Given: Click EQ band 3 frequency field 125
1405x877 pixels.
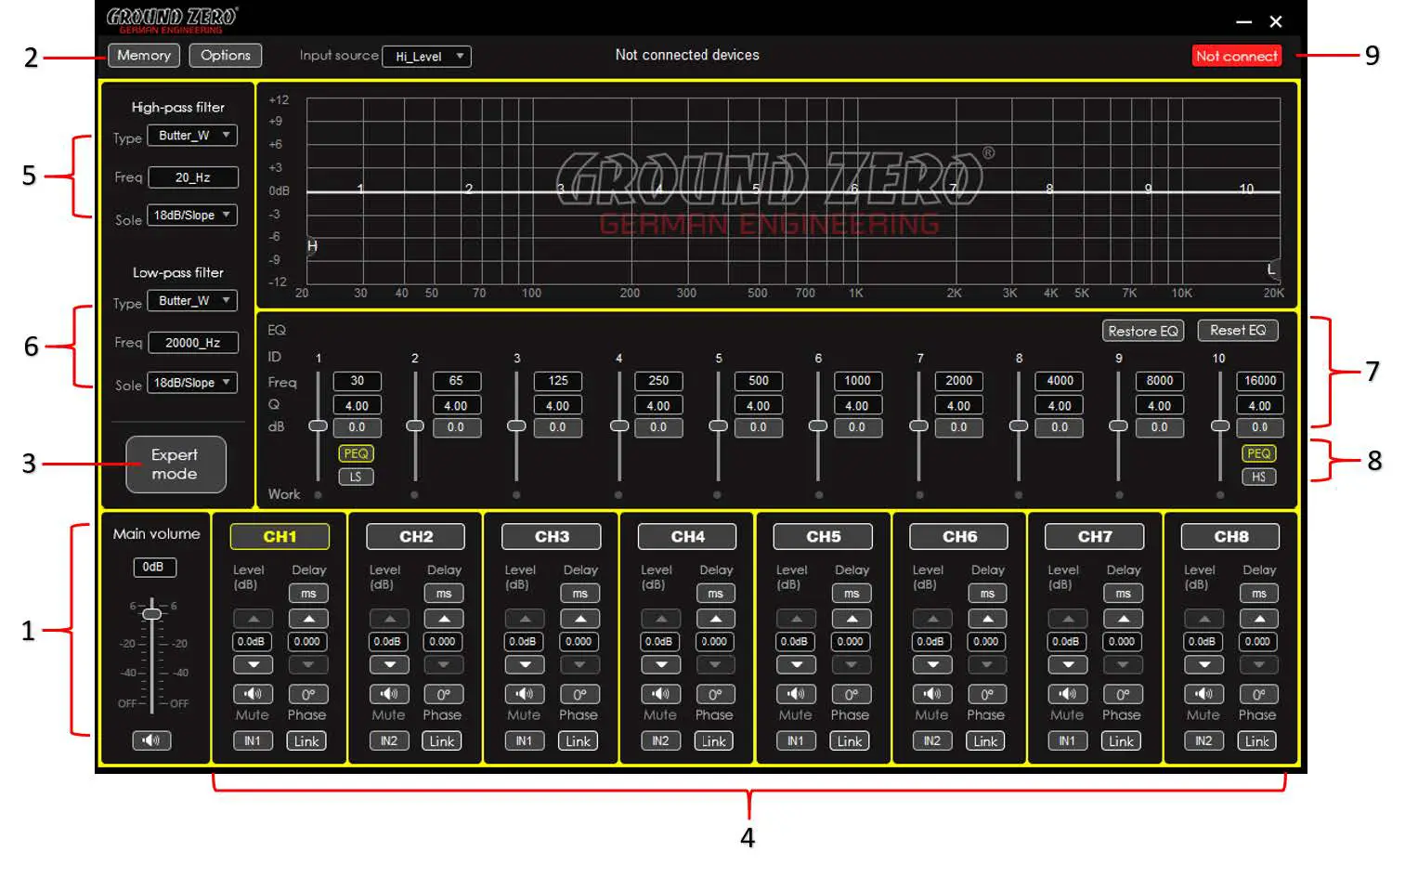Looking at the screenshot, I should pos(558,381).
